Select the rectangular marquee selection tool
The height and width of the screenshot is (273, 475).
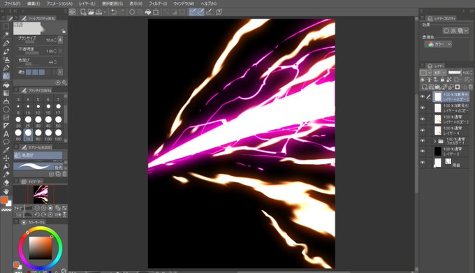click(6, 27)
